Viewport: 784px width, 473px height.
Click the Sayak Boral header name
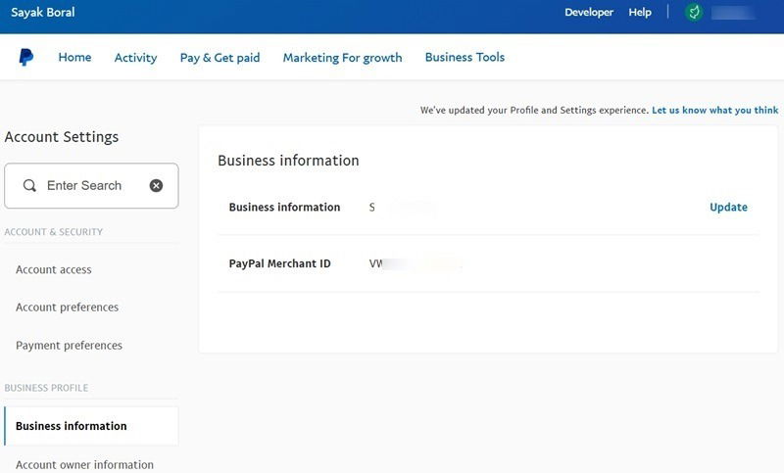tap(43, 13)
